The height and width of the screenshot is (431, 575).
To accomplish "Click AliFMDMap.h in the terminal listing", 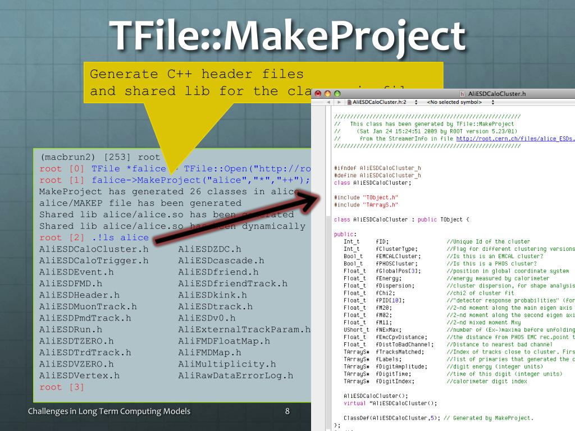I will pyautogui.click(x=210, y=352).
